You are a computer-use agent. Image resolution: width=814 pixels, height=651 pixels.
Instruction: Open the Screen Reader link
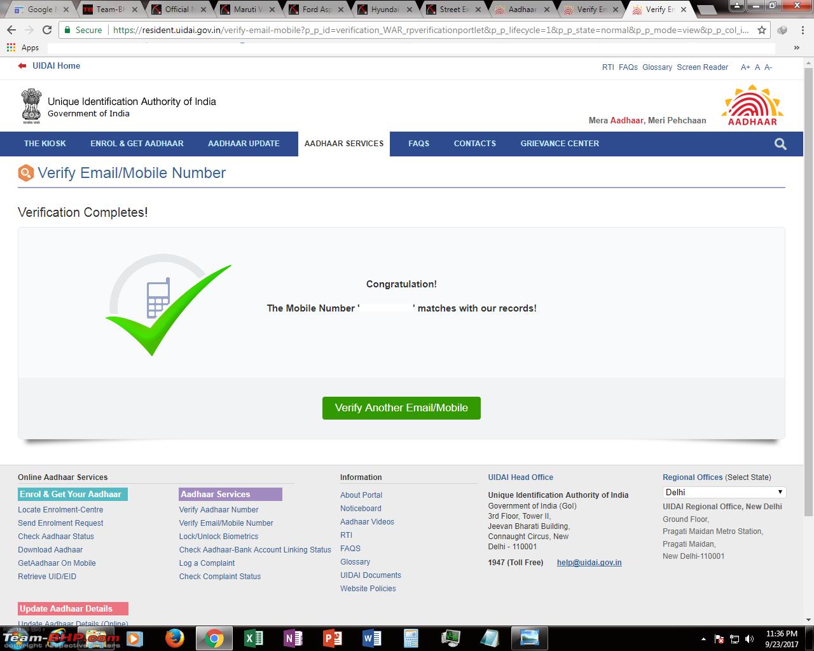702,67
